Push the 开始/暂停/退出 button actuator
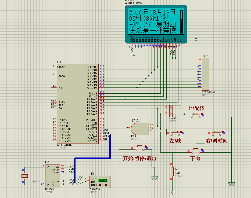The height and width of the screenshot is (198, 251). 140,147
